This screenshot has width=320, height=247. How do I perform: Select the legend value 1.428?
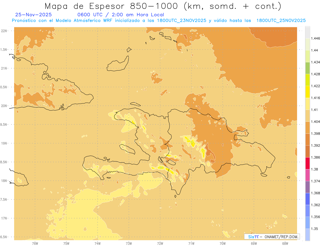click(x=316, y=74)
